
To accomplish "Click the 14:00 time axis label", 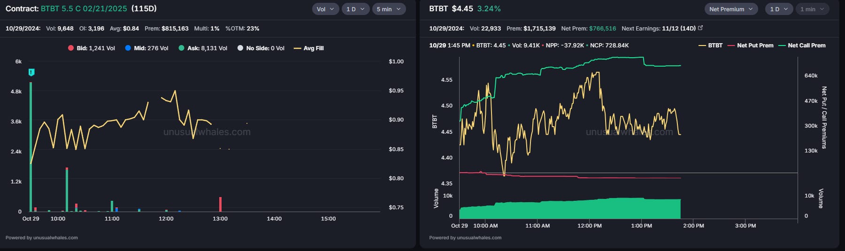I will click(274, 219).
